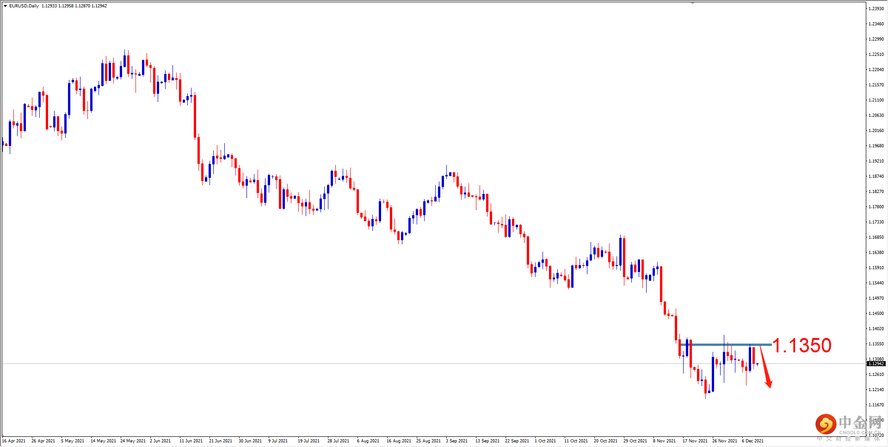Click date axis label 16 Aug 2021

click(x=399, y=441)
